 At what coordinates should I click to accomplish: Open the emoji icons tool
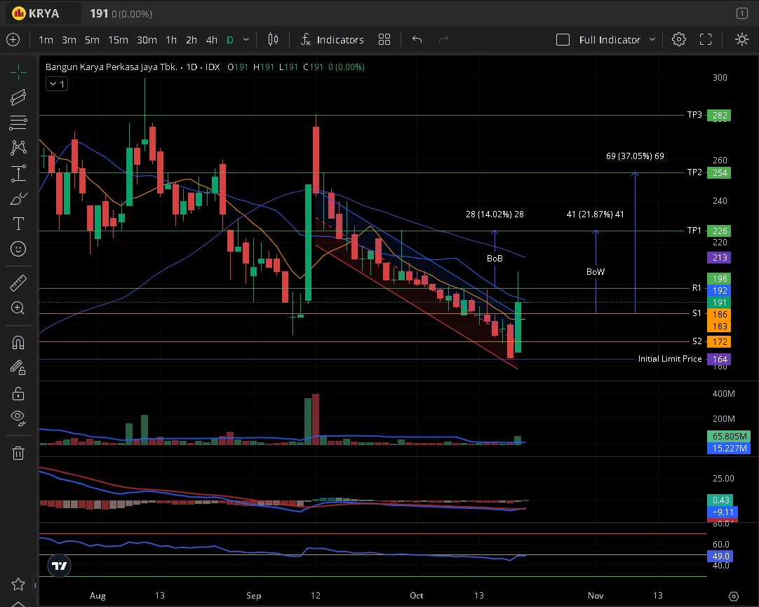[18, 249]
